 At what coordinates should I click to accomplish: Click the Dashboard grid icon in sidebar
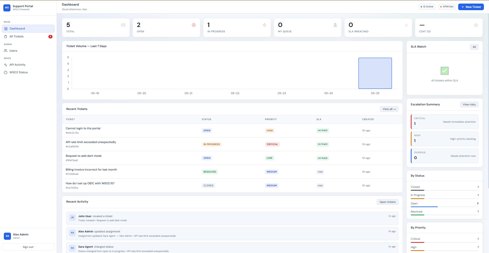(6, 29)
